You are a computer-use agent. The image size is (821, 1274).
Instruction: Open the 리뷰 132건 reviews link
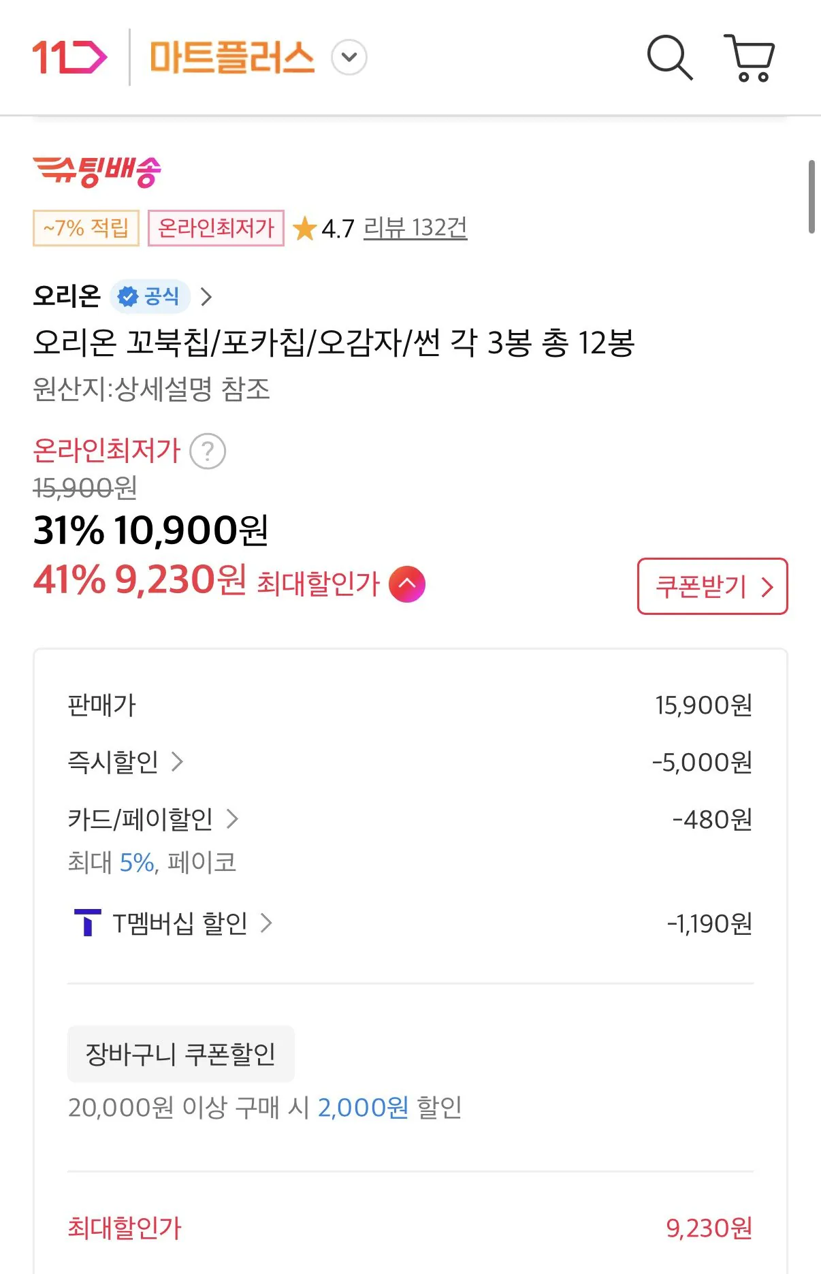(415, 228)
